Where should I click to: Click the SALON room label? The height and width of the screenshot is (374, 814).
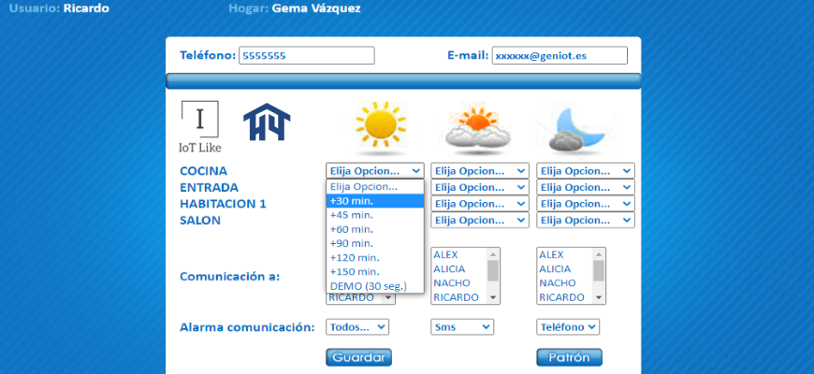[200, 220]
